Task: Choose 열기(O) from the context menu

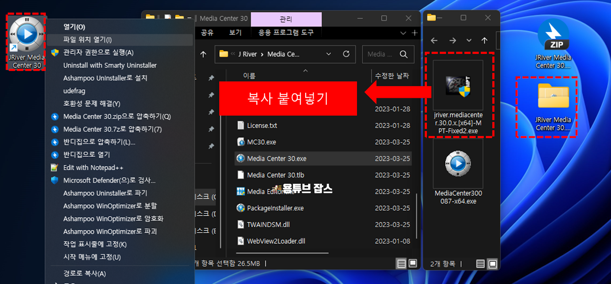Action: (x=119, y=27)
